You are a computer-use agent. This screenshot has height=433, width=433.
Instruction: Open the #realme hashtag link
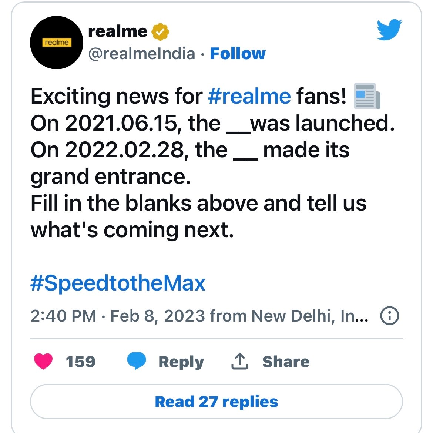pyautogui.click(x=249, y=96)
